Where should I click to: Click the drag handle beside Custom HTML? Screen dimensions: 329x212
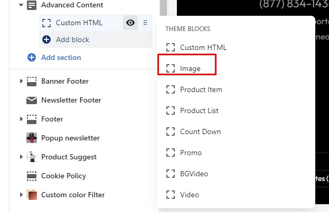point(145,23)
